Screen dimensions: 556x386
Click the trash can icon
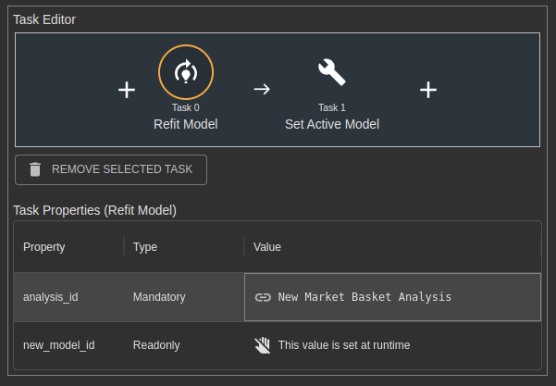tap(35, 169)
